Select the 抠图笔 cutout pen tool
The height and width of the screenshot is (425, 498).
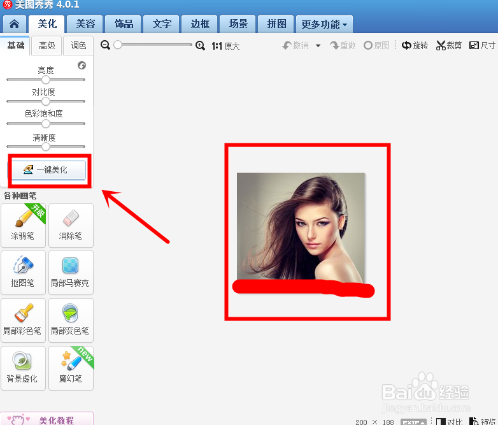click(23, 273)
